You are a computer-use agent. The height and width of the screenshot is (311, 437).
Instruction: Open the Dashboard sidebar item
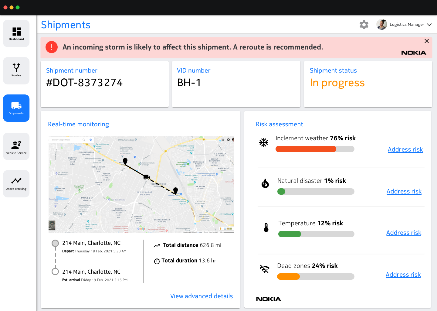coord(16,33)
